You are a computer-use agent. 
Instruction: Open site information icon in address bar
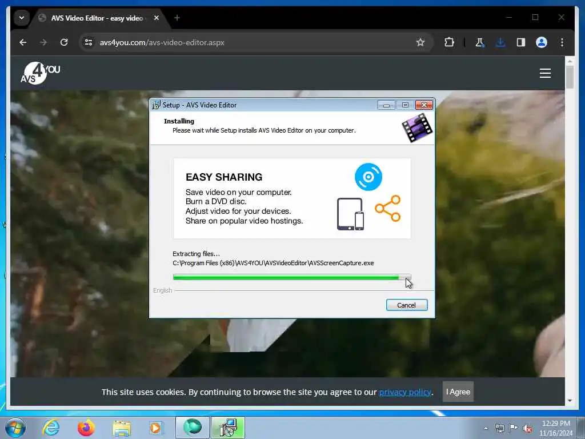pos(89,42)
